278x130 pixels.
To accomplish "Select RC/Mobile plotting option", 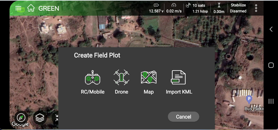I will point(92,82).
